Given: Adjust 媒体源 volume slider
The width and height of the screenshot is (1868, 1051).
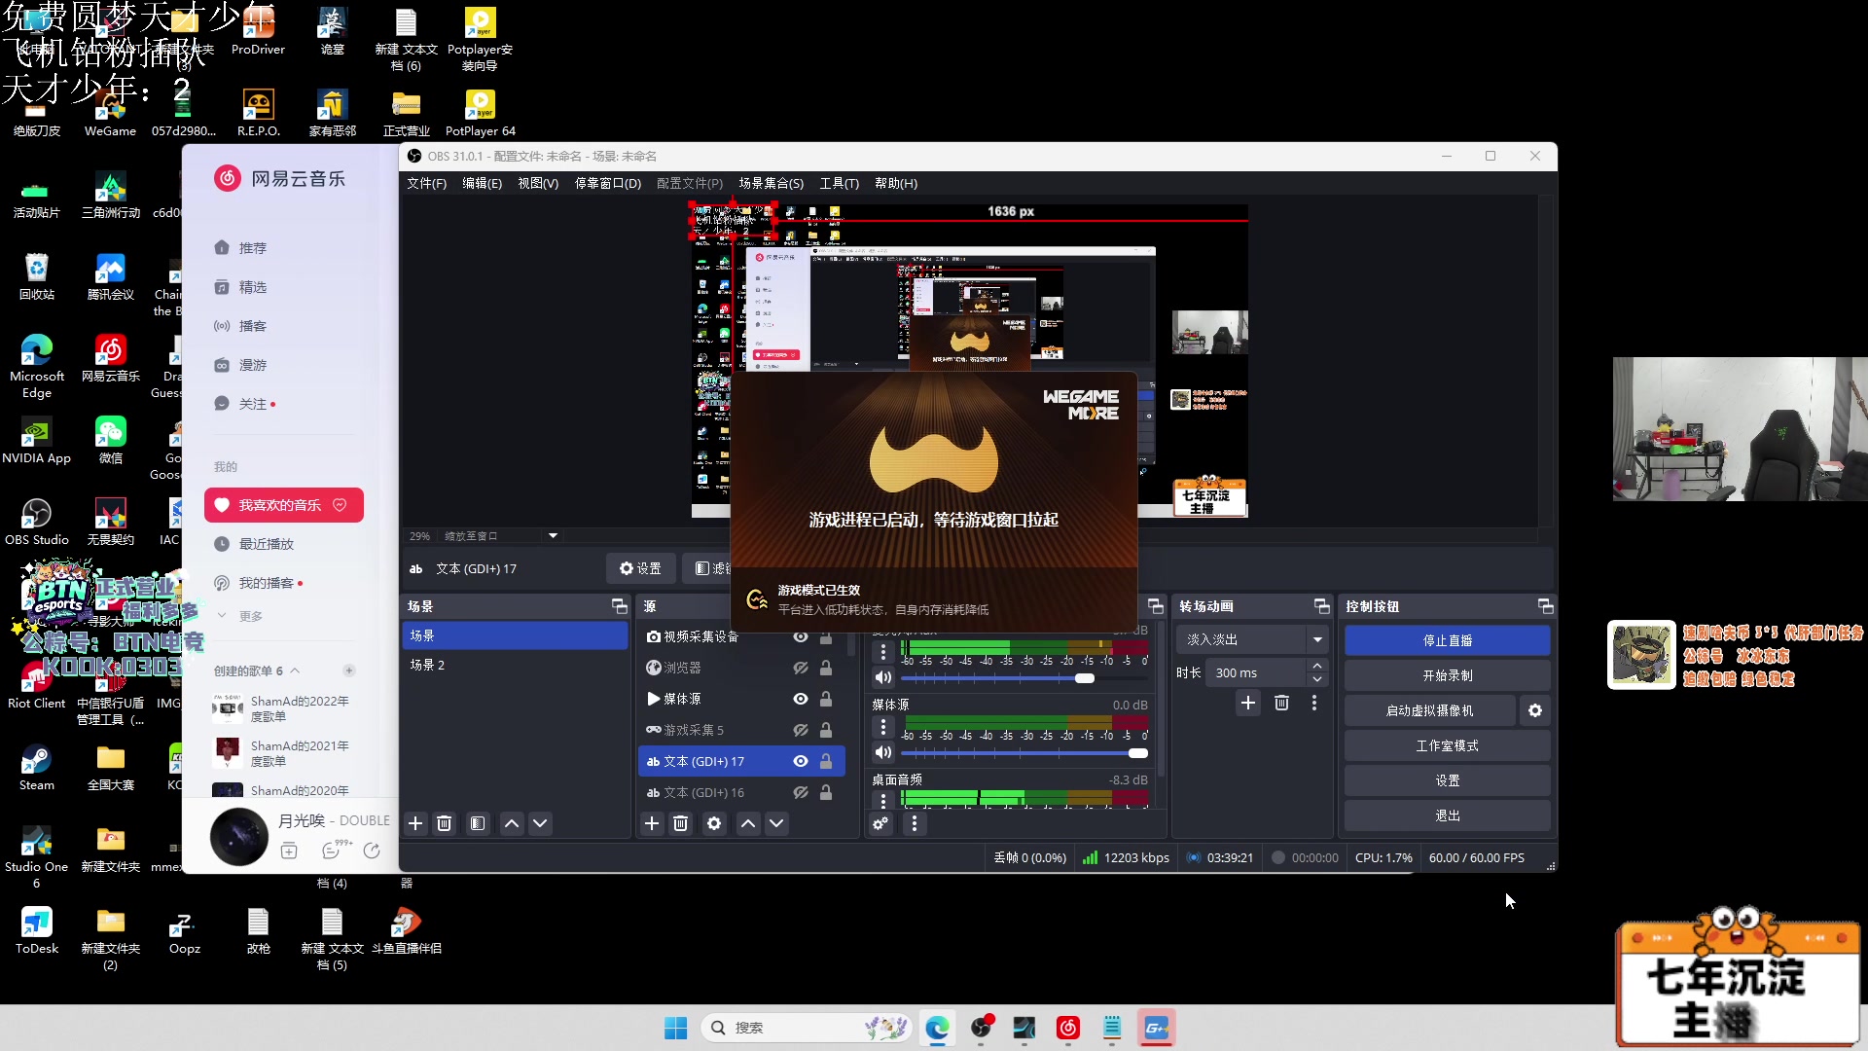Looking at the screenshot, I should (1025, 753).
